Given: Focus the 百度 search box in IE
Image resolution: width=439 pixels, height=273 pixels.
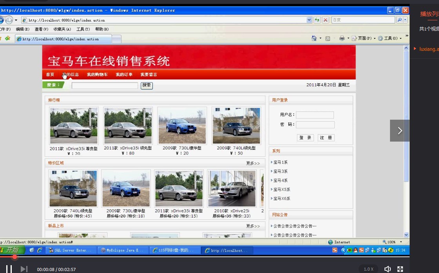Looking at the screenshot, I should (363, 20).
